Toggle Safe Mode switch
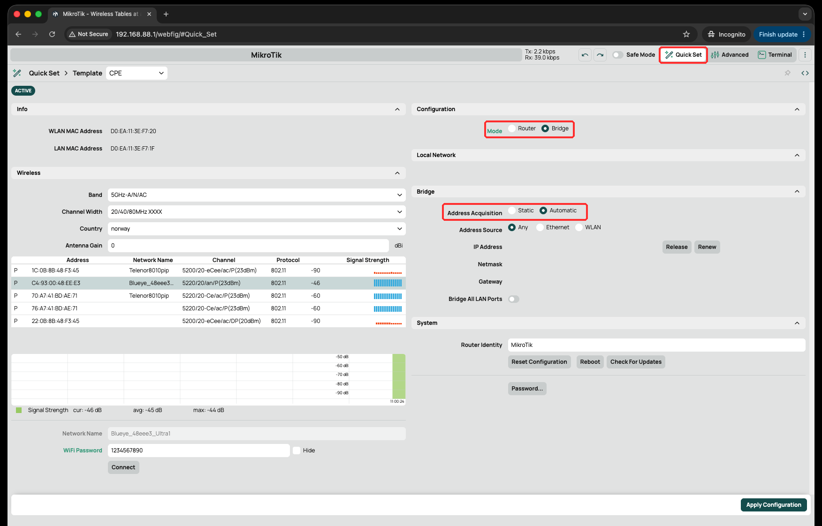822x526 pixels. (x=618, y=55)
